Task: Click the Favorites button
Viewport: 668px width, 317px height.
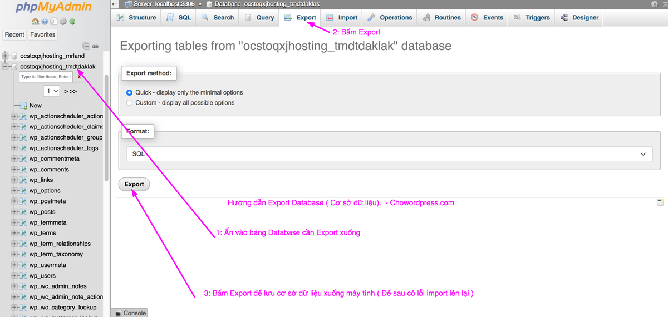Action: coord(43,34)
